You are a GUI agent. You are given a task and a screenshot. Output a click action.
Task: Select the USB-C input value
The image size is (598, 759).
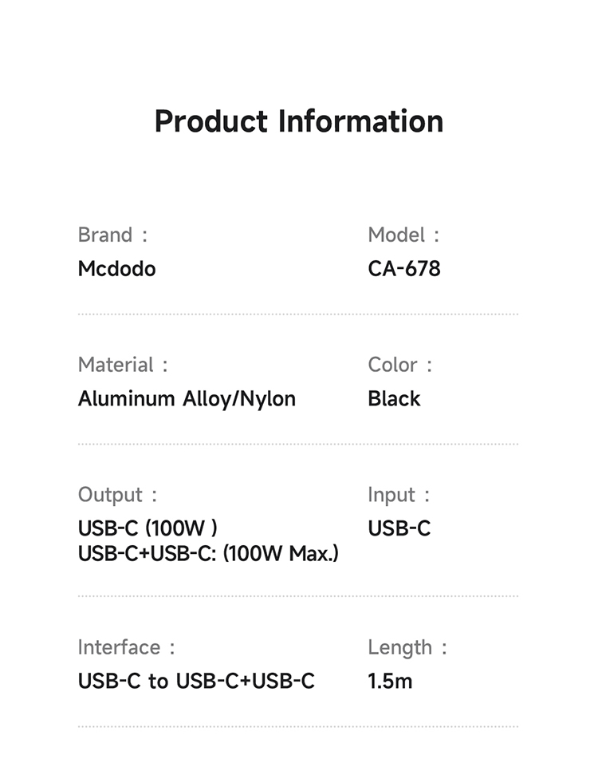(x=399, y=528)
